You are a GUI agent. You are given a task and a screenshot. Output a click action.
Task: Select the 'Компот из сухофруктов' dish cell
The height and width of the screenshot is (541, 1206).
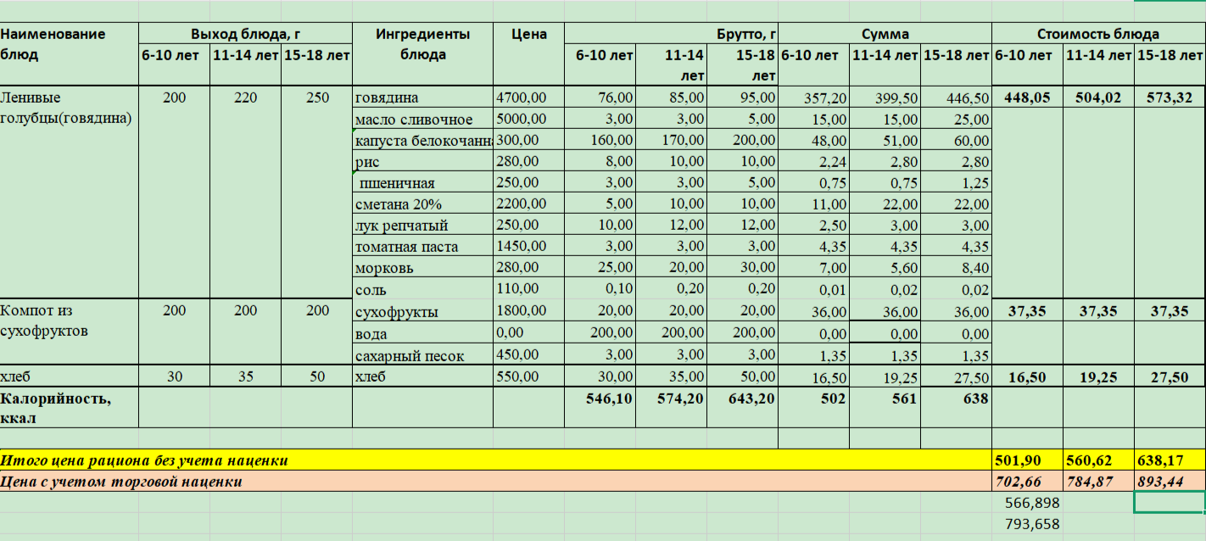(68, 321)
